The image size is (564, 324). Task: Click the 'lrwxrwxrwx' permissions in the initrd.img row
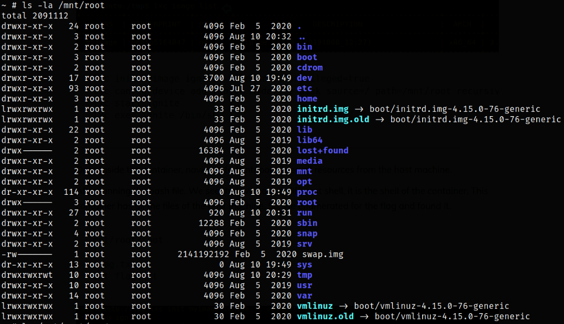[x=27, y=109]
